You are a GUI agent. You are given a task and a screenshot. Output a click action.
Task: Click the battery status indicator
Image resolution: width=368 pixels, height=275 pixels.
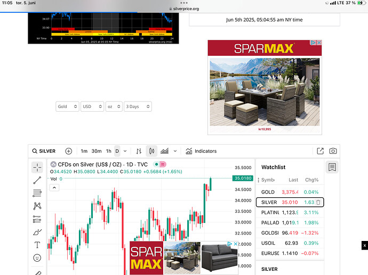pos(361,3)
